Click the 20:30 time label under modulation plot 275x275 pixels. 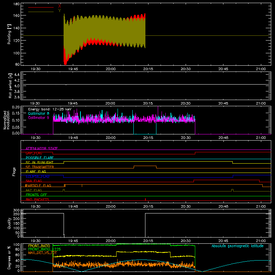186,138
